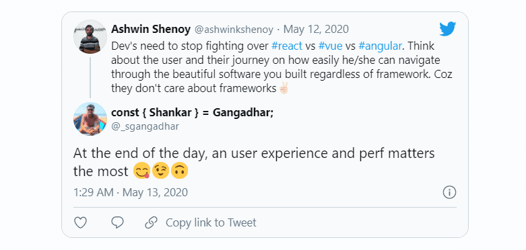Click the reply text about user experience
This screenshot has width=526, height=250.
[254, 162]
